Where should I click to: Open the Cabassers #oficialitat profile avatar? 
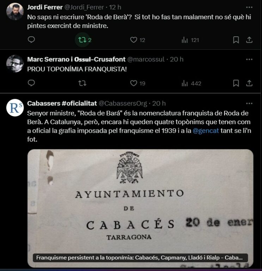(15, 108)
